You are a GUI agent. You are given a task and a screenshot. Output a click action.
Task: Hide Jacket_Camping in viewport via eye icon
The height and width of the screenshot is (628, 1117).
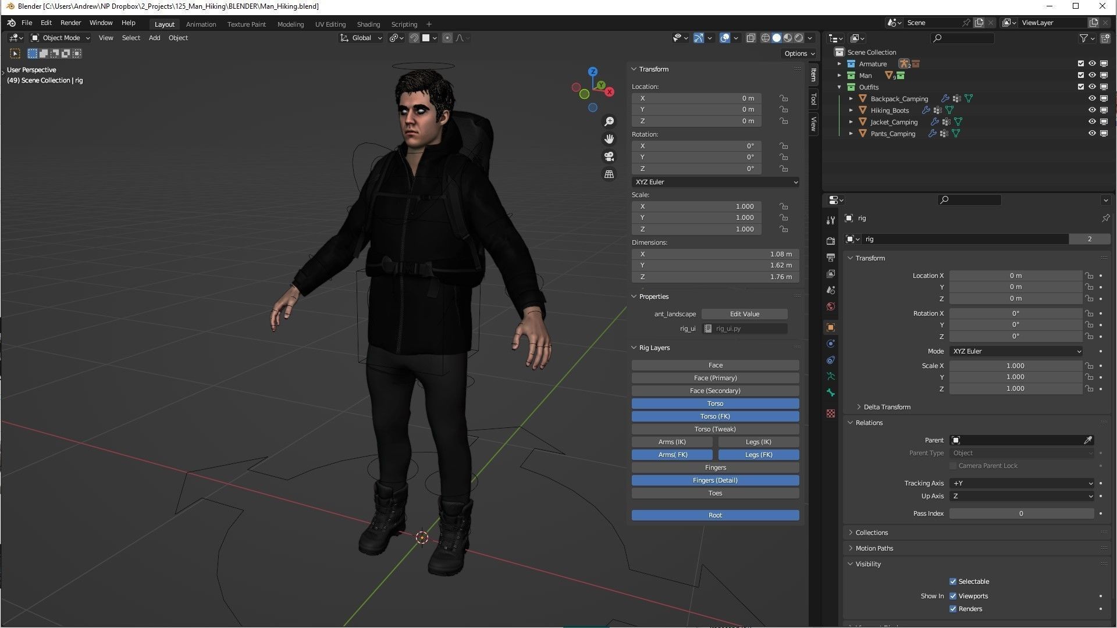[1092, 122]
